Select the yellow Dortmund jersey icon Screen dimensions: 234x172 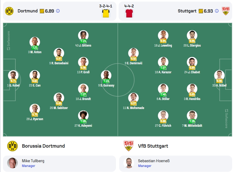coord(106,13)
